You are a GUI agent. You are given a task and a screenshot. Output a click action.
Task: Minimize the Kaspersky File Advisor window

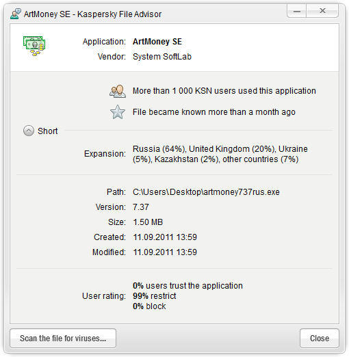(297, 11)
